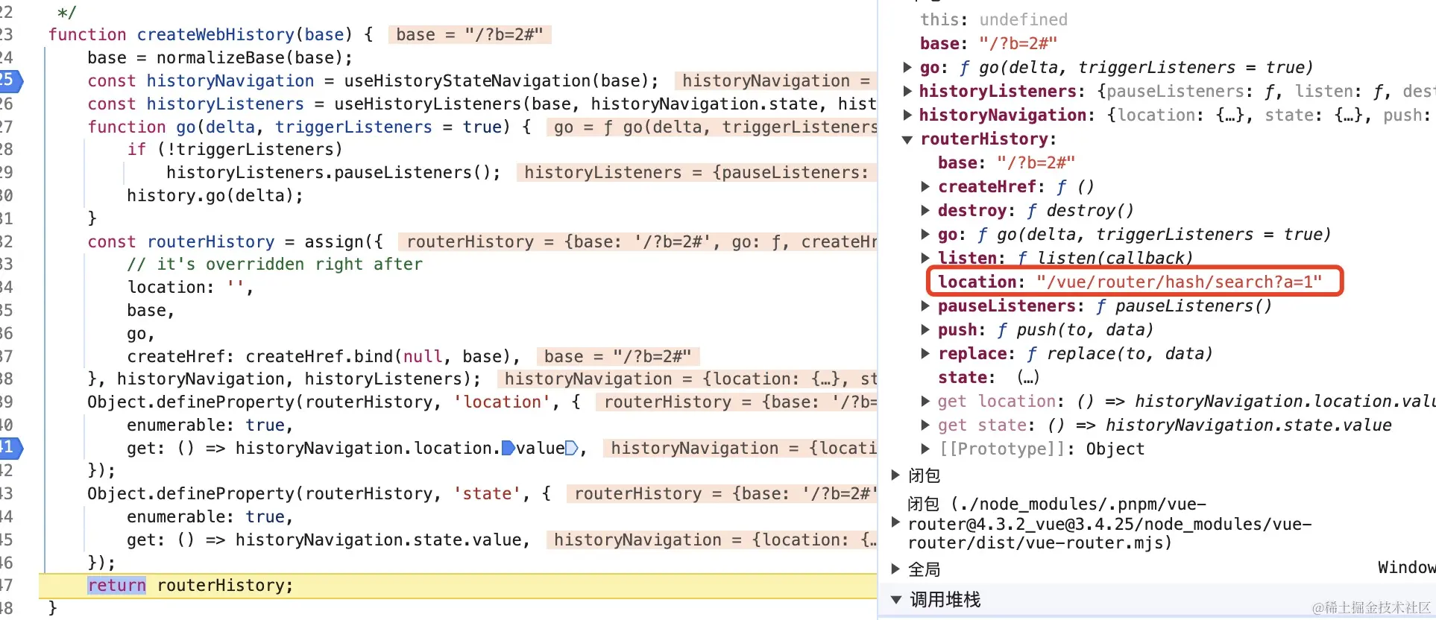Click inline value hint base = "/?b=2#" on function line
The width and height of the screenshot is (1436, 620).
click(x=470, y=34)
